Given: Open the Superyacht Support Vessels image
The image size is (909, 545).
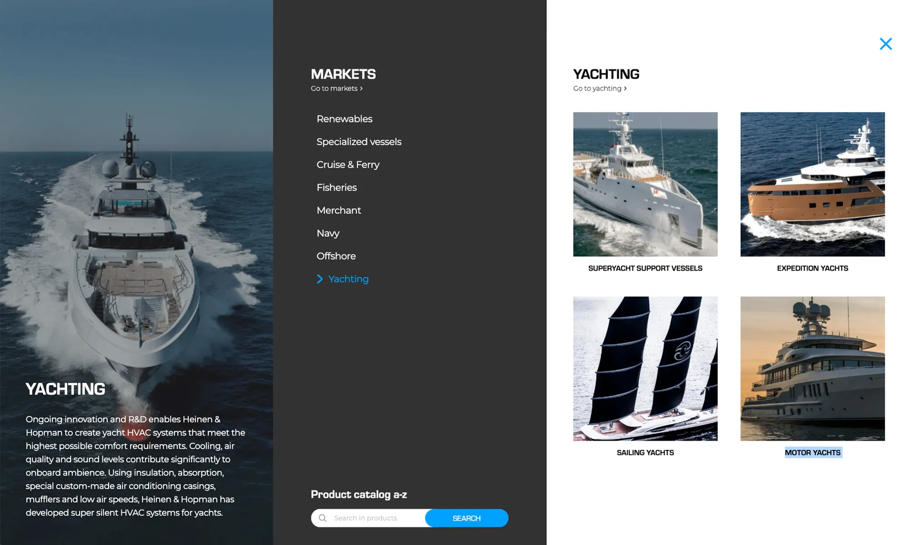Looking at the screenshot, I should 645,184.
